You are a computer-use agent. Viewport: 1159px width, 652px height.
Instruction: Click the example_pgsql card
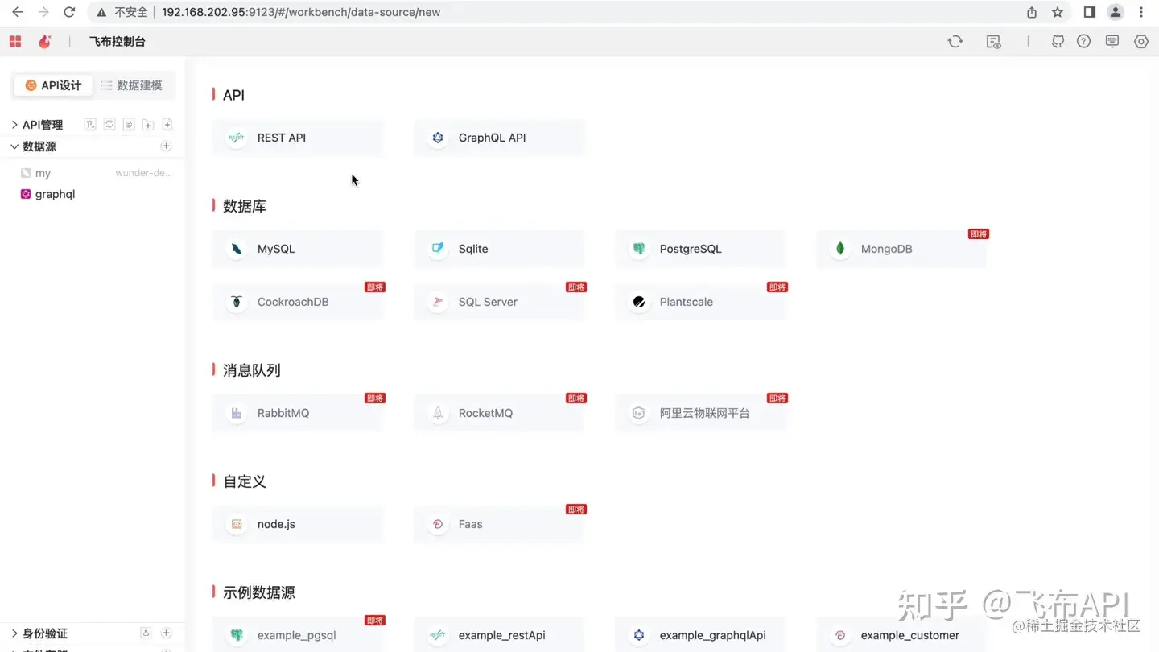(x=298, y=634)
